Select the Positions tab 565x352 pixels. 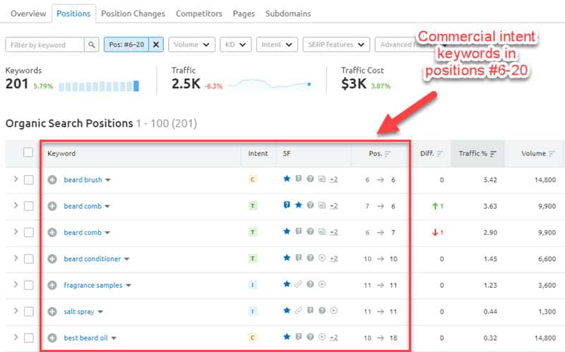(73, 13)
